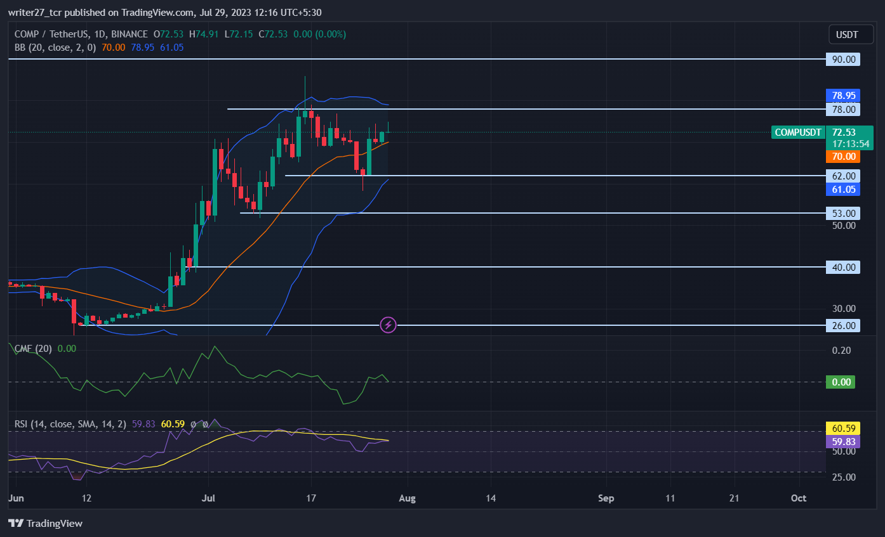The width and height of the screenshot is (885, 537).
Task: Click the BB (20, close, 2, 0) indicator legend
Action: tap(54, 47)
